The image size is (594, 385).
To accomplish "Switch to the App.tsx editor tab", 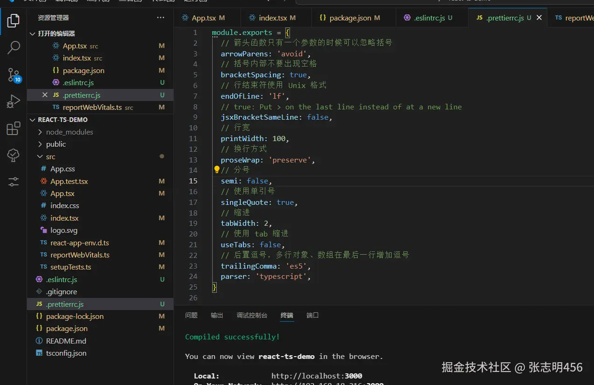I will (x=207, y=18).
